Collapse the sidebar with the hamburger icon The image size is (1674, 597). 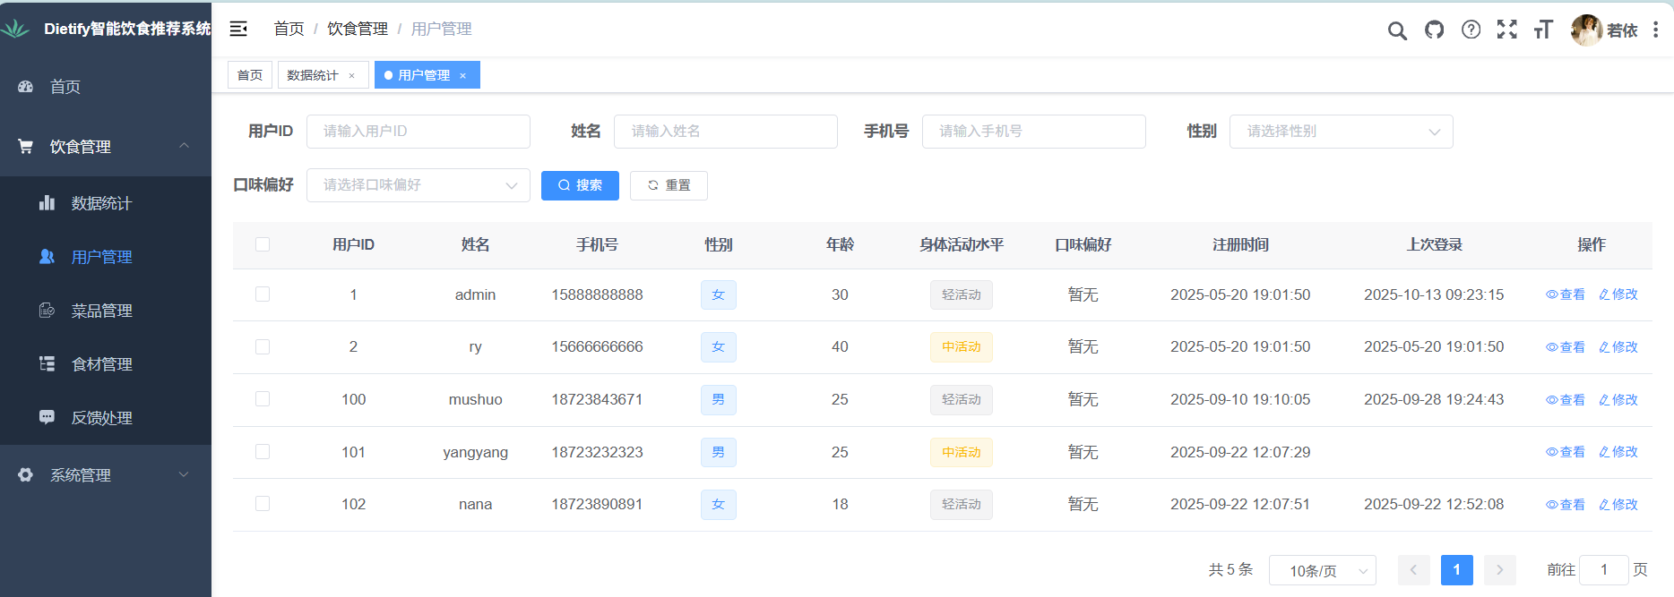tap(238, 30)
